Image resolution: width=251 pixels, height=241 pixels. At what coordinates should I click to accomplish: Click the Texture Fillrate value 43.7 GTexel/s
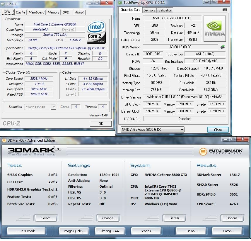coord(211,75)
